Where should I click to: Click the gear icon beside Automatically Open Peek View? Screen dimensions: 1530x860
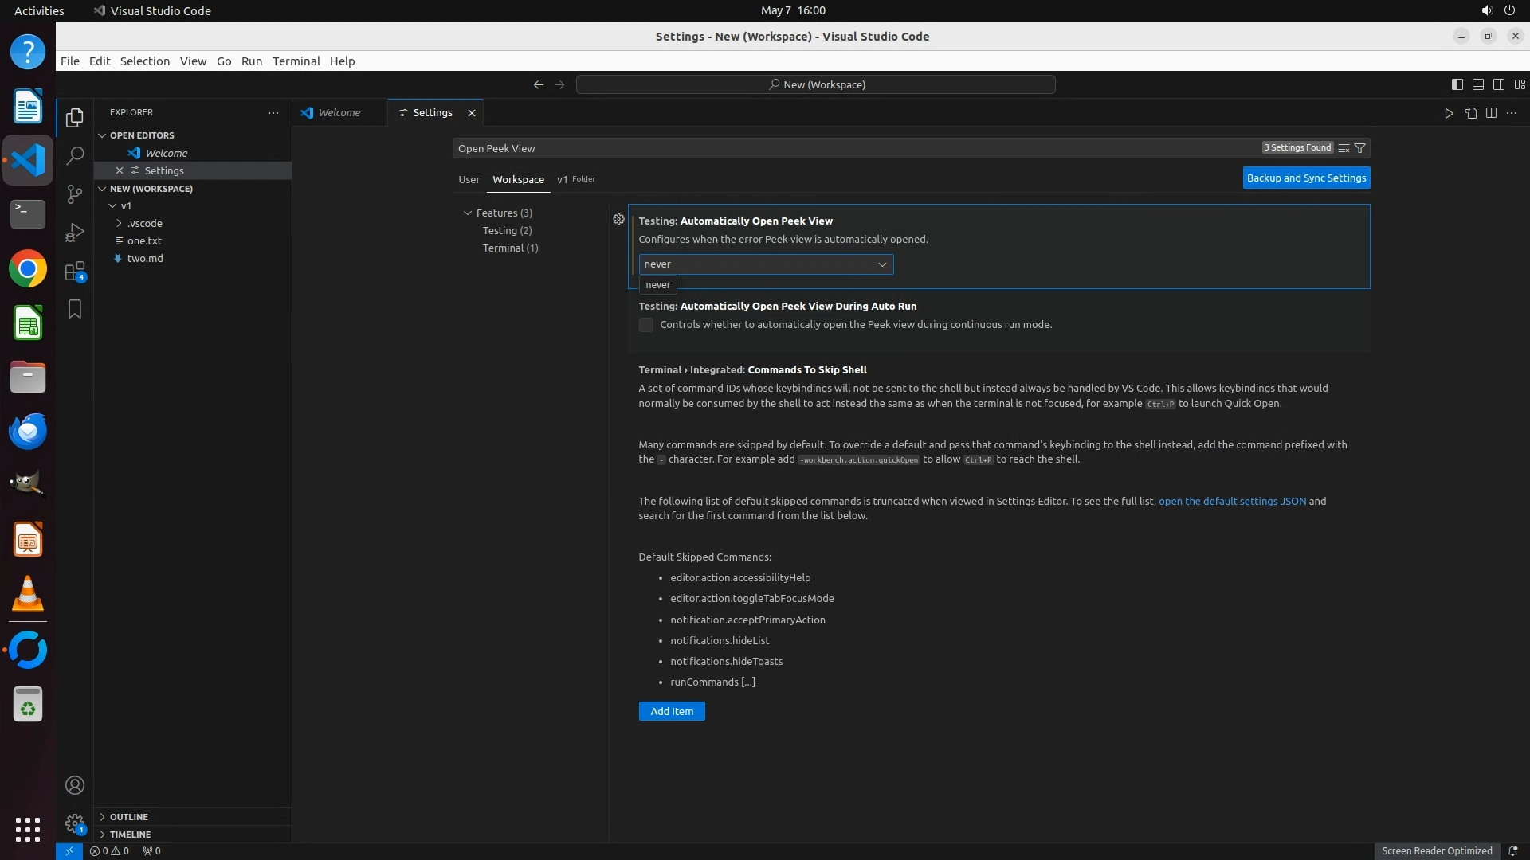(618, 219)
